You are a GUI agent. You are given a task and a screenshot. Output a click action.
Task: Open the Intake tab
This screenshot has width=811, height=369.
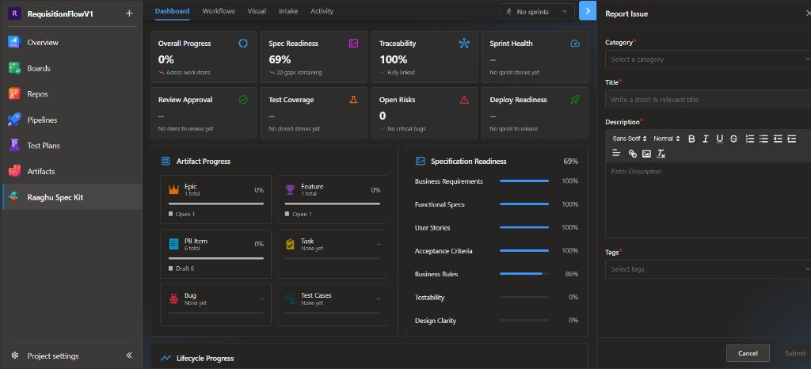click(x=288, y=11)
